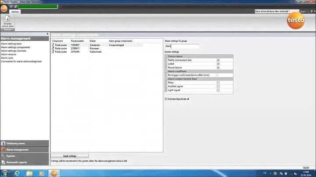
Task: Enable the Audible signal checkbox
Action: click(x=218, y=86)
